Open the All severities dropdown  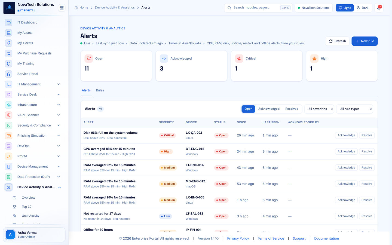click(319, 109)
